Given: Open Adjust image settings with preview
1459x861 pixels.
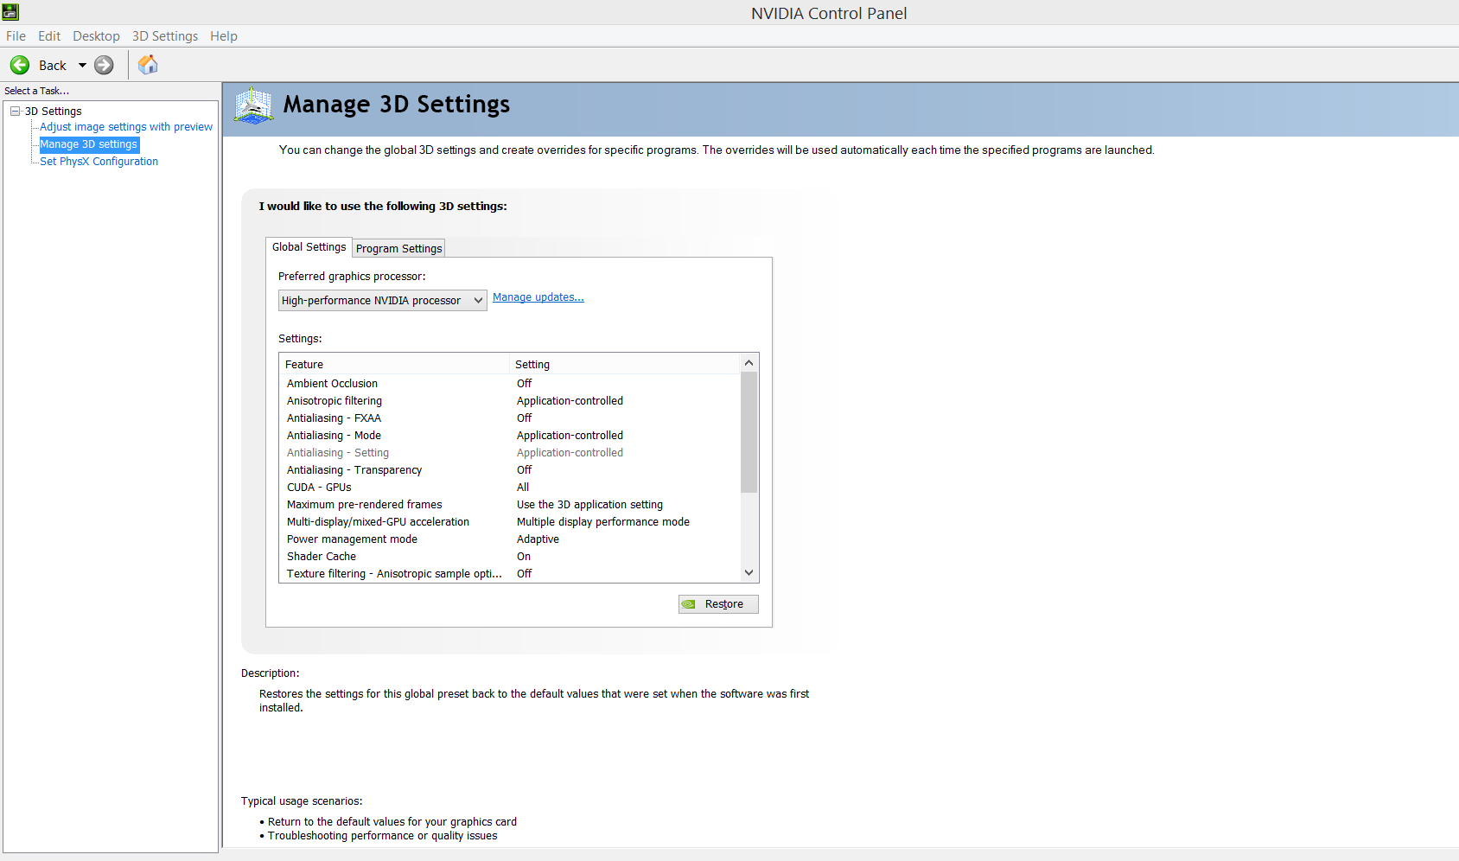Looking at the screenshot, I should tap(126, 127).
